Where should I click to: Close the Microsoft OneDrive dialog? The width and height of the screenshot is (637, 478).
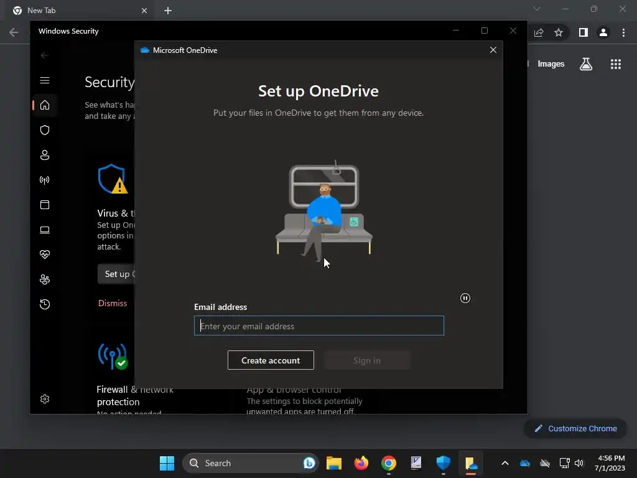(x=493, y=50)
